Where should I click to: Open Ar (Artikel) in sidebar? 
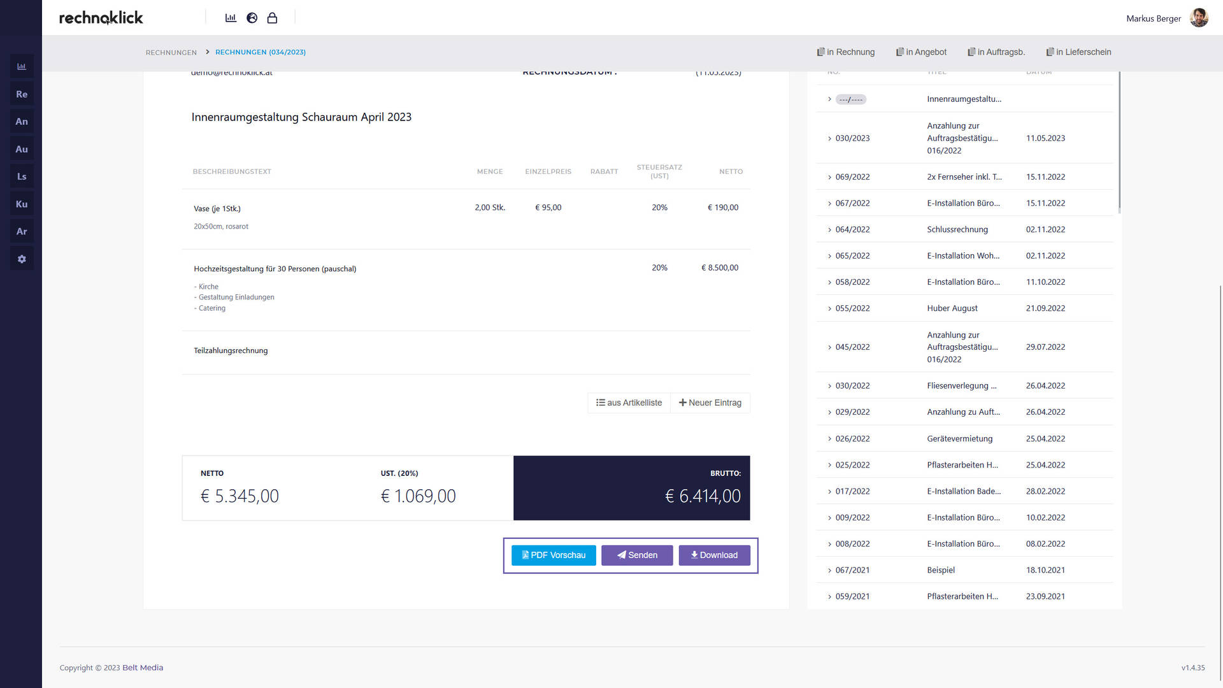click(x=22, y=231)
